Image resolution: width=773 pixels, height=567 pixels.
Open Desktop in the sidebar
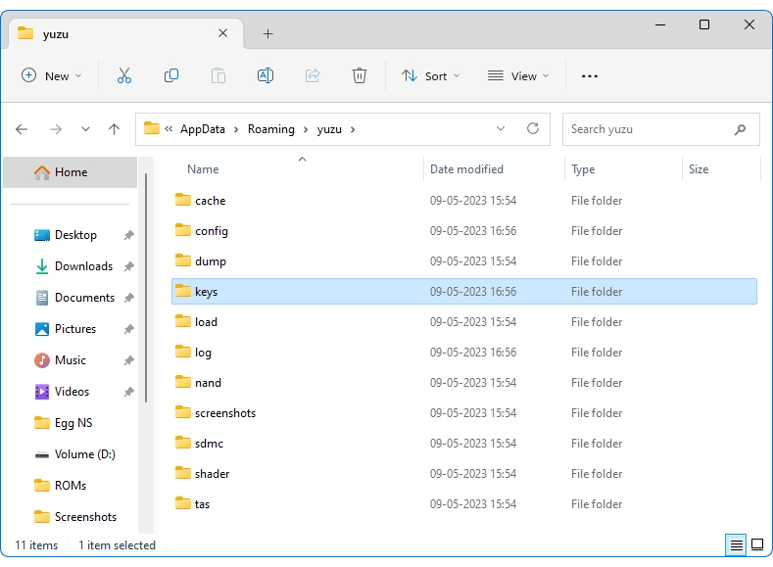[75, 235]
